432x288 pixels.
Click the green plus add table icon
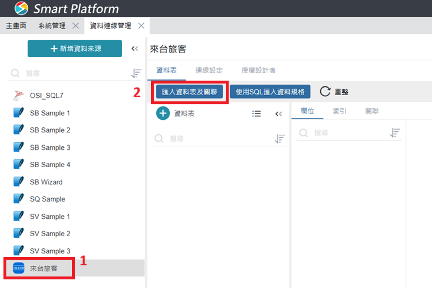click(x=163, y=113)
